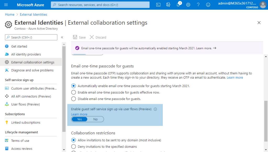Click the Custom user attributes icon
The height and width of the screenshot is (152, 268).
click(x=7, y=88)
